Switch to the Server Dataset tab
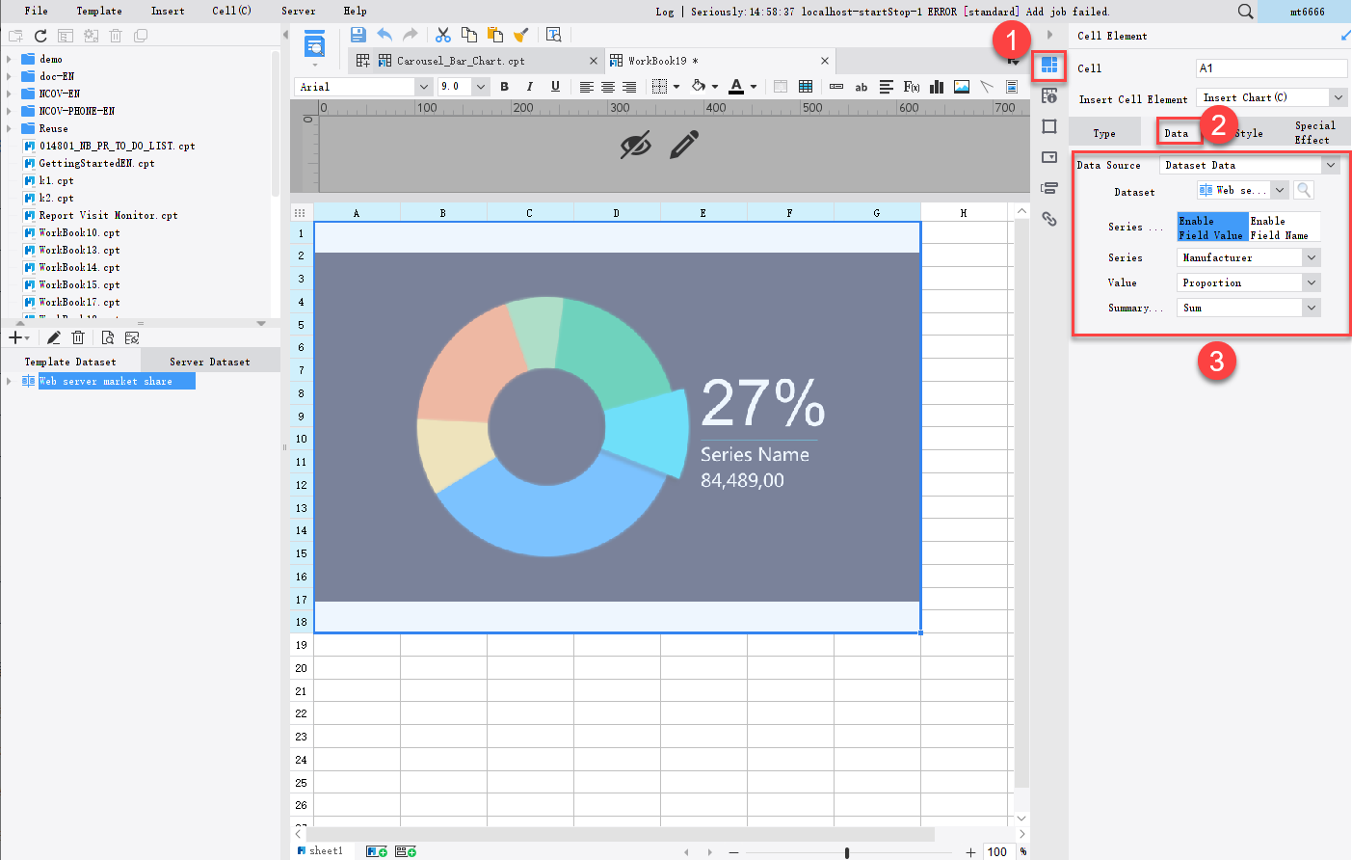1352x860 pixels. (x=210, y=362)
